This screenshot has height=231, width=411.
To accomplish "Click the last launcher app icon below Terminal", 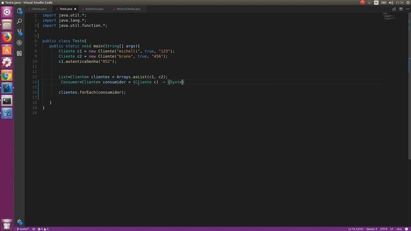I will tap(7, 114).
